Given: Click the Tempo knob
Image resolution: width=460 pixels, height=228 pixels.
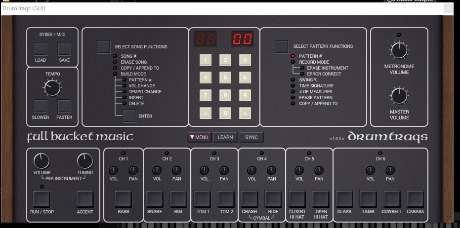Looking at the screenshot, I should 52,88.
